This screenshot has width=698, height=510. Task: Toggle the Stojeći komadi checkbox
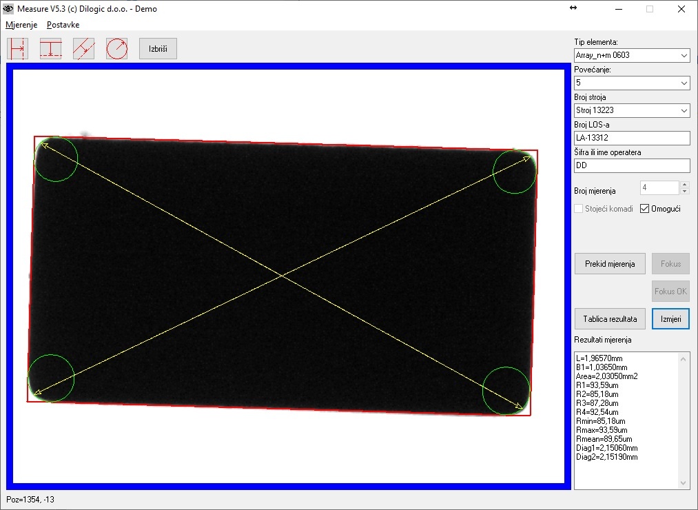pyautogui.click(x=579, y=208)
